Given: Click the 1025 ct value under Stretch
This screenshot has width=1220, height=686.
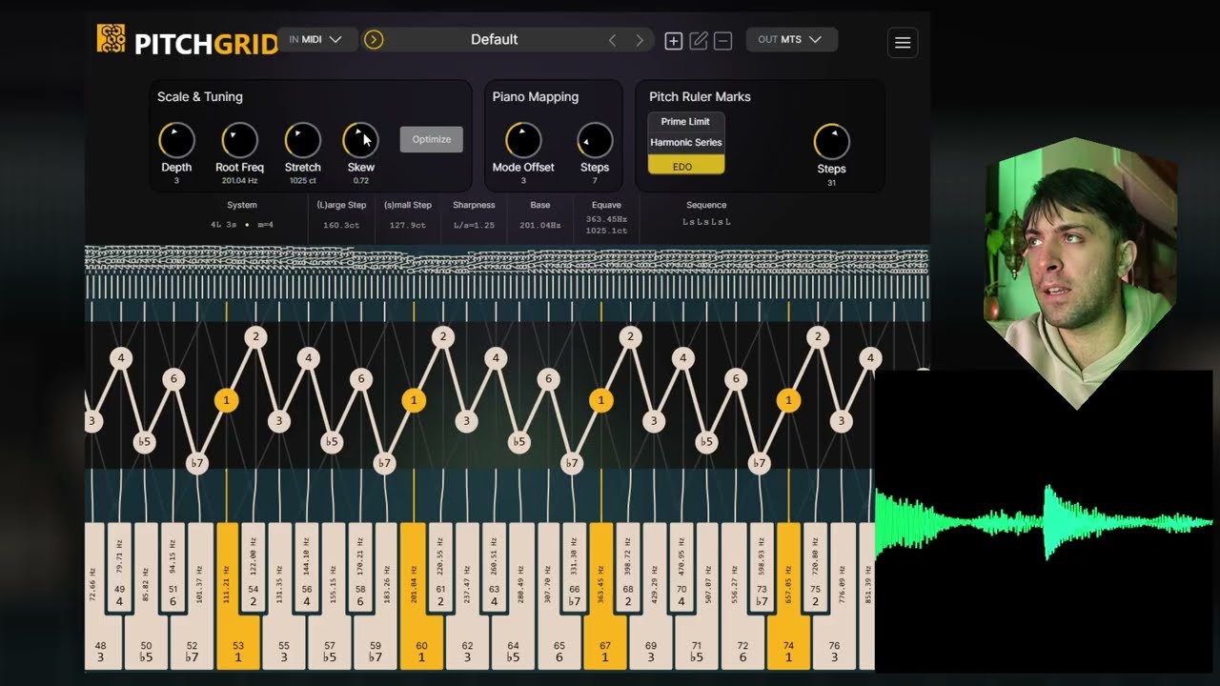Looking at the screenshot, I should pyautogui.click(x=303, y=180).
